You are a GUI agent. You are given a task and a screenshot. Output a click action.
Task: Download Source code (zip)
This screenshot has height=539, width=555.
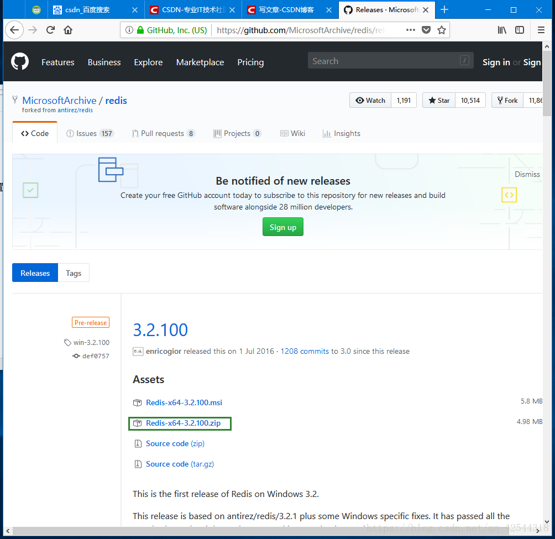pos(175,443)
